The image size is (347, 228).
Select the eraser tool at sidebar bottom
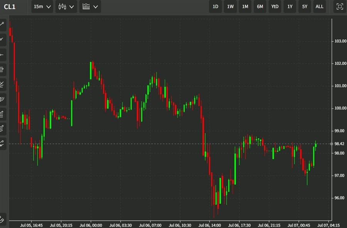(2, 220)
